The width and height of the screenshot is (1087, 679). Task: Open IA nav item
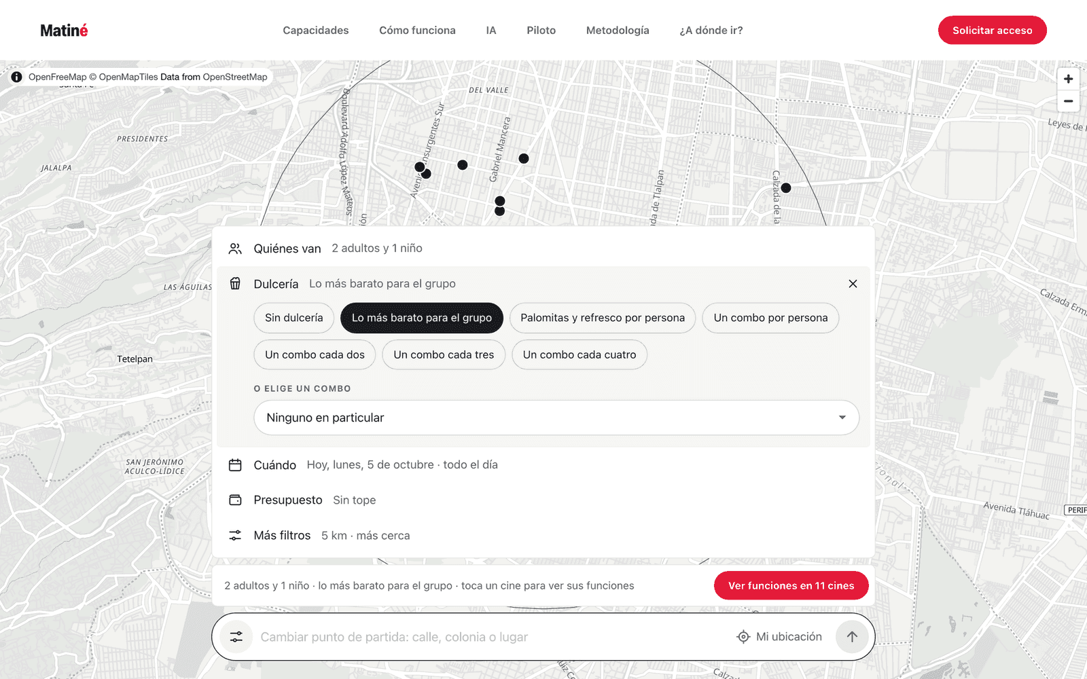[491, 31]
